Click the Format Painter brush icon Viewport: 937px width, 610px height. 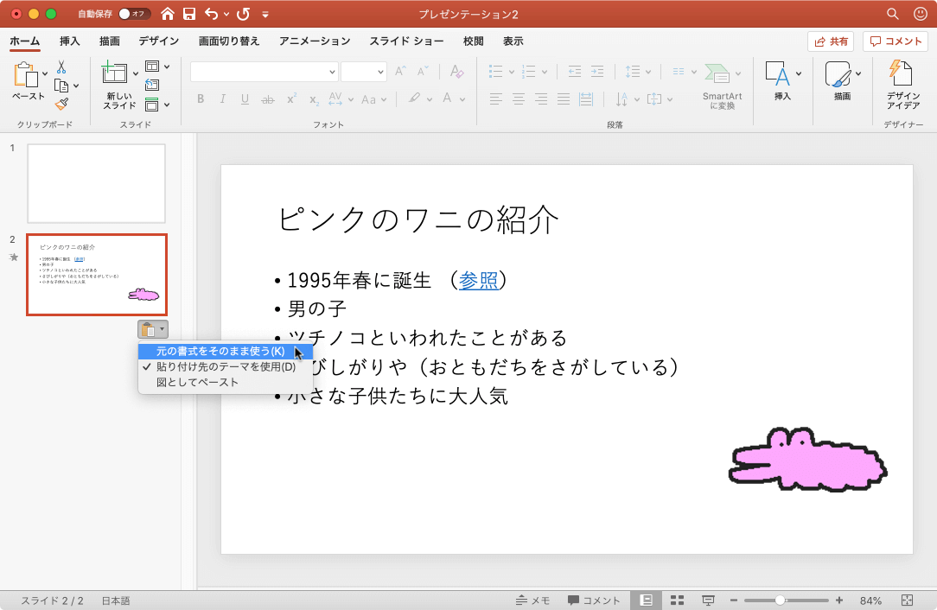click(61, 104)
